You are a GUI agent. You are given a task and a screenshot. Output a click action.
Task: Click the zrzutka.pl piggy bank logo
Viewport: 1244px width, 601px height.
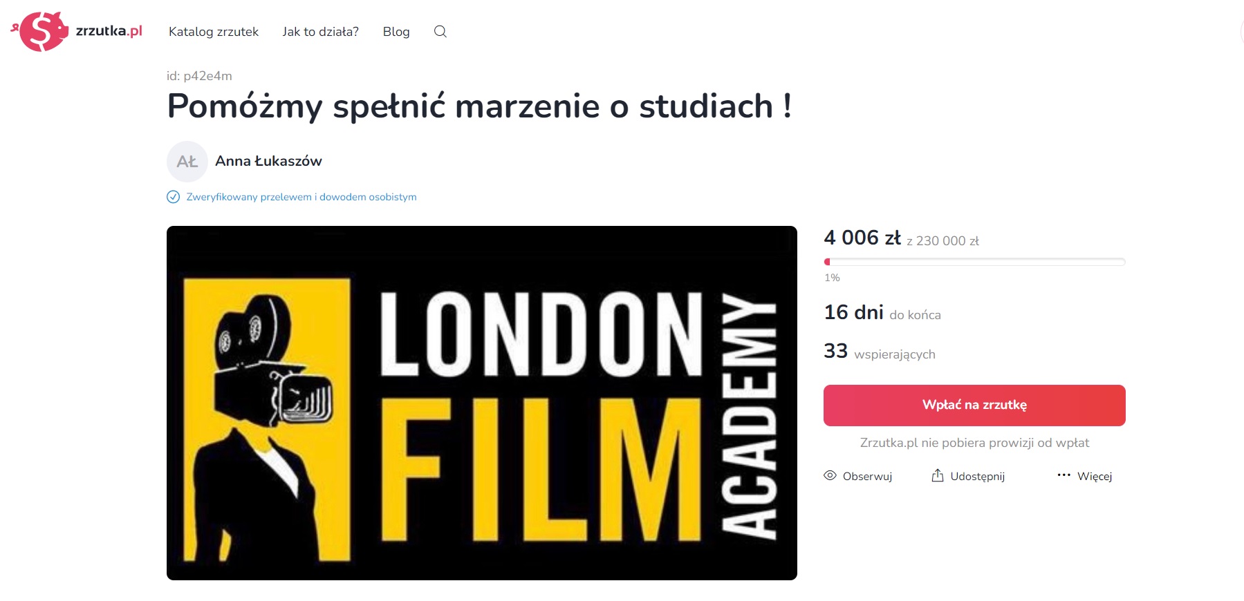pos(40,31)
